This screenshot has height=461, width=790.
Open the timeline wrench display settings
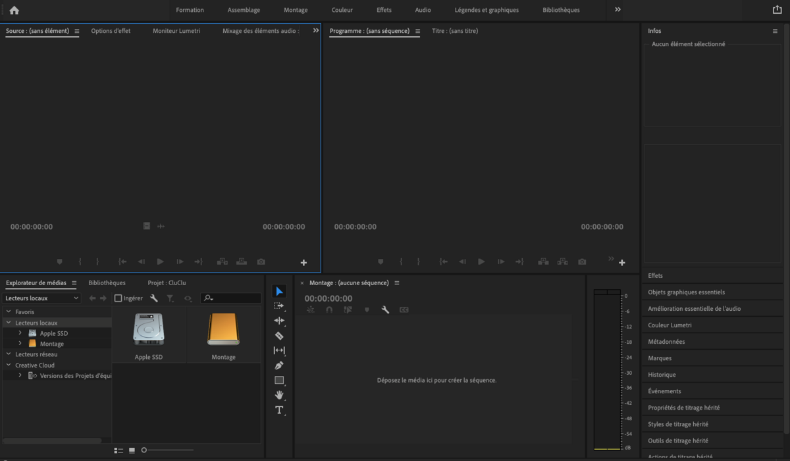click(385, 310)
